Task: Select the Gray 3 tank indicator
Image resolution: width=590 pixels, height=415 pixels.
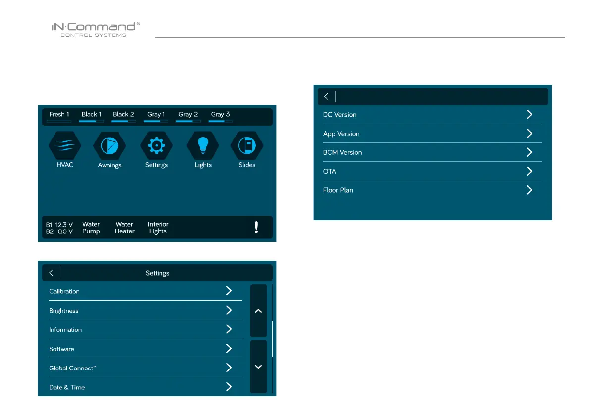Action: point(220,116)
